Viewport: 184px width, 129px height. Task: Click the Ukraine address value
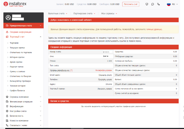[109, 84]
